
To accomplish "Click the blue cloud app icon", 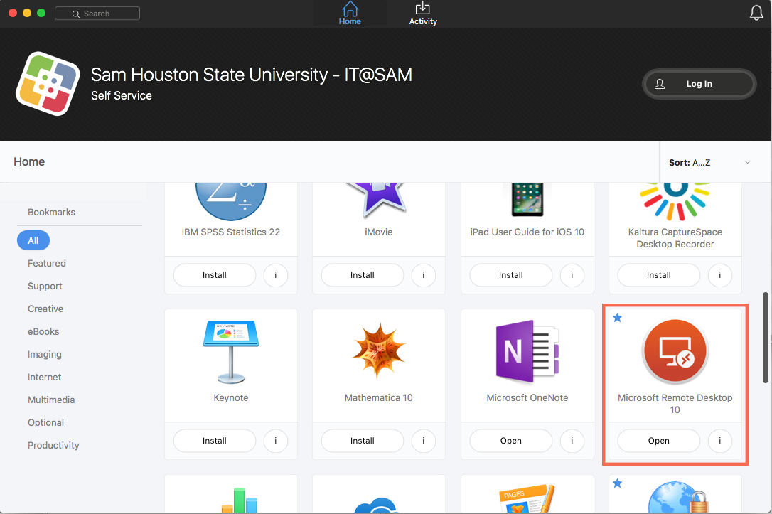I will coord(375,505).
